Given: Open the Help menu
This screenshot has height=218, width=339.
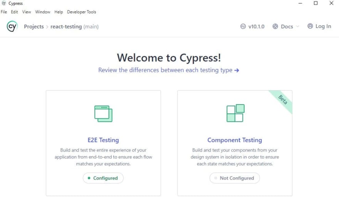Looking at the screenshot, I should tap(59, 12).
